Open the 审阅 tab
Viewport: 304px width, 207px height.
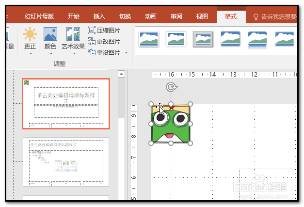(x=176, y=16)
